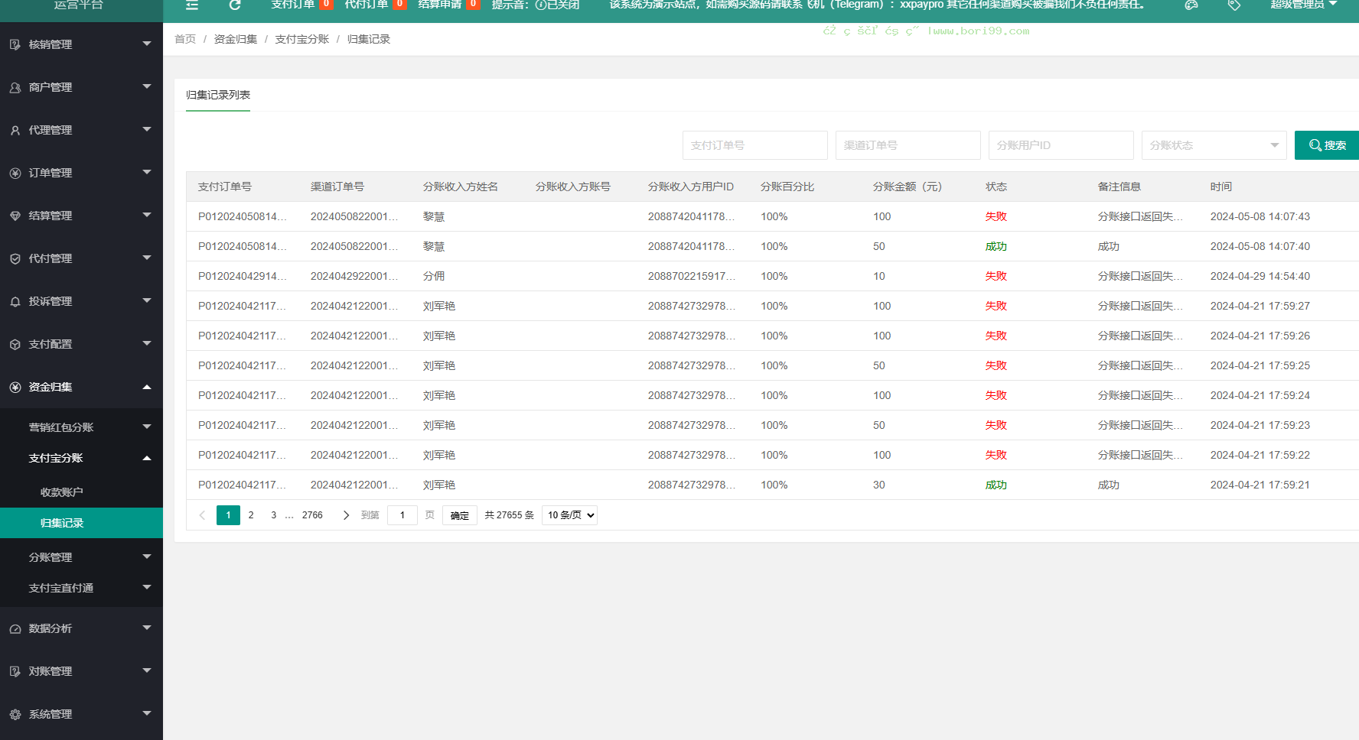Open the 数据分析 menu
The width and height of the screenshot is (1359, 740).
(x=81, y=628)
